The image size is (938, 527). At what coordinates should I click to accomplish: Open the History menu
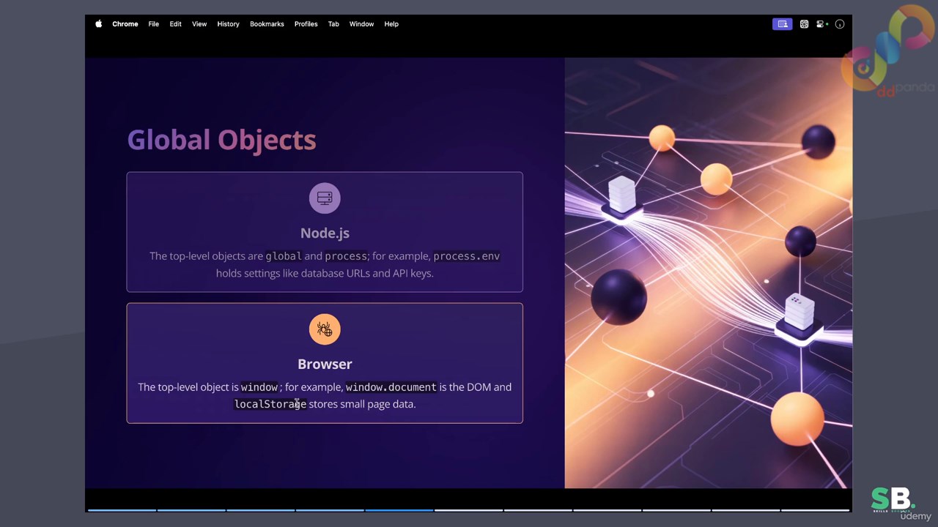228,24
